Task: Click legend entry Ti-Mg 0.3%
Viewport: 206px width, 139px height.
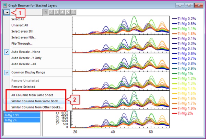Action: [184, 44]
